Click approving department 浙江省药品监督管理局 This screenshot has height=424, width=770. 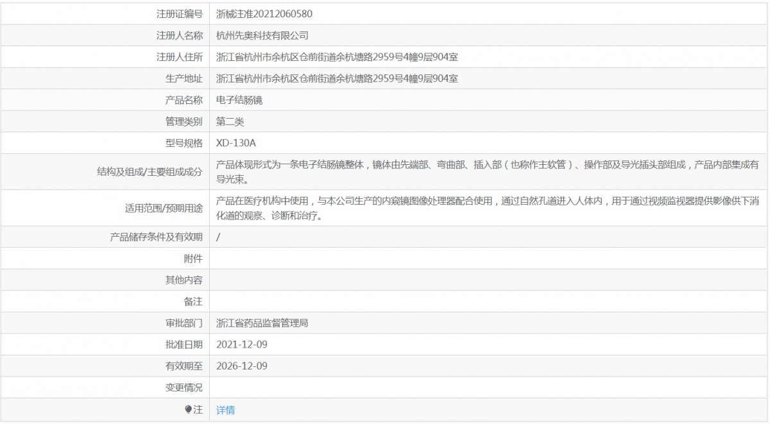(x=262, y=323)
